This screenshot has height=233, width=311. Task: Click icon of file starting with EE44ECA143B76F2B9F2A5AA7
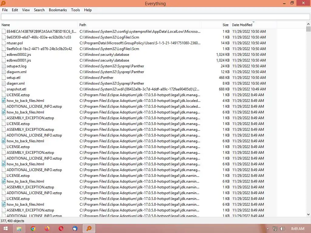(x=4, y=31)
